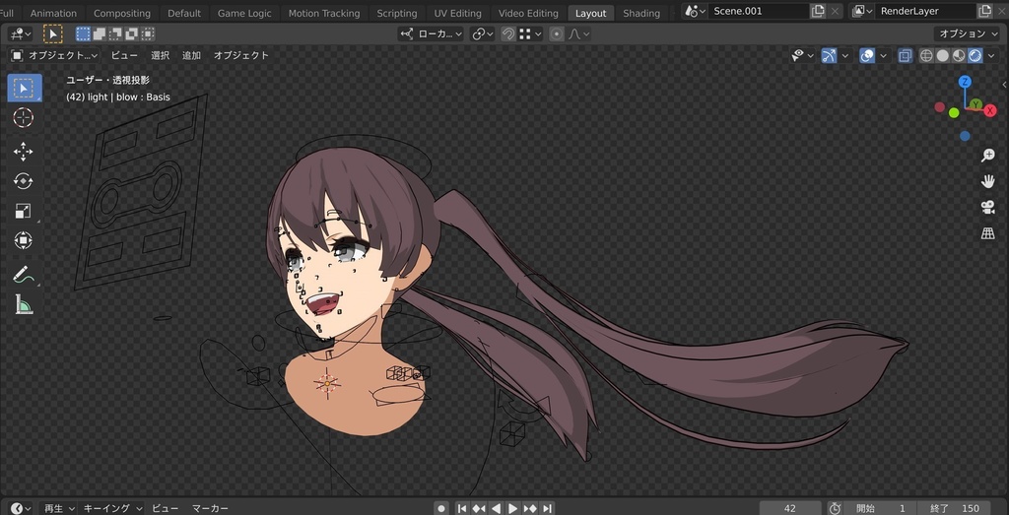Play animation forward
The image size is (1009, 515).
point(512,508)
